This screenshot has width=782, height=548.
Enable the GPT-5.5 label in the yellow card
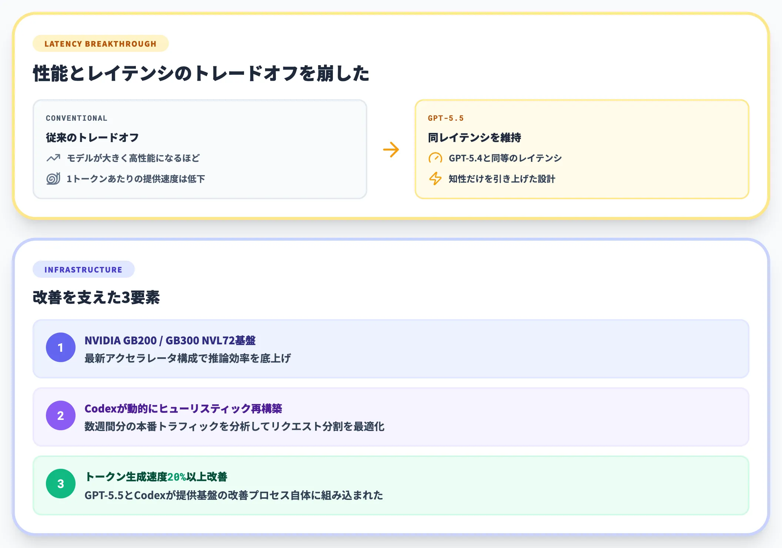pos(446,118)
